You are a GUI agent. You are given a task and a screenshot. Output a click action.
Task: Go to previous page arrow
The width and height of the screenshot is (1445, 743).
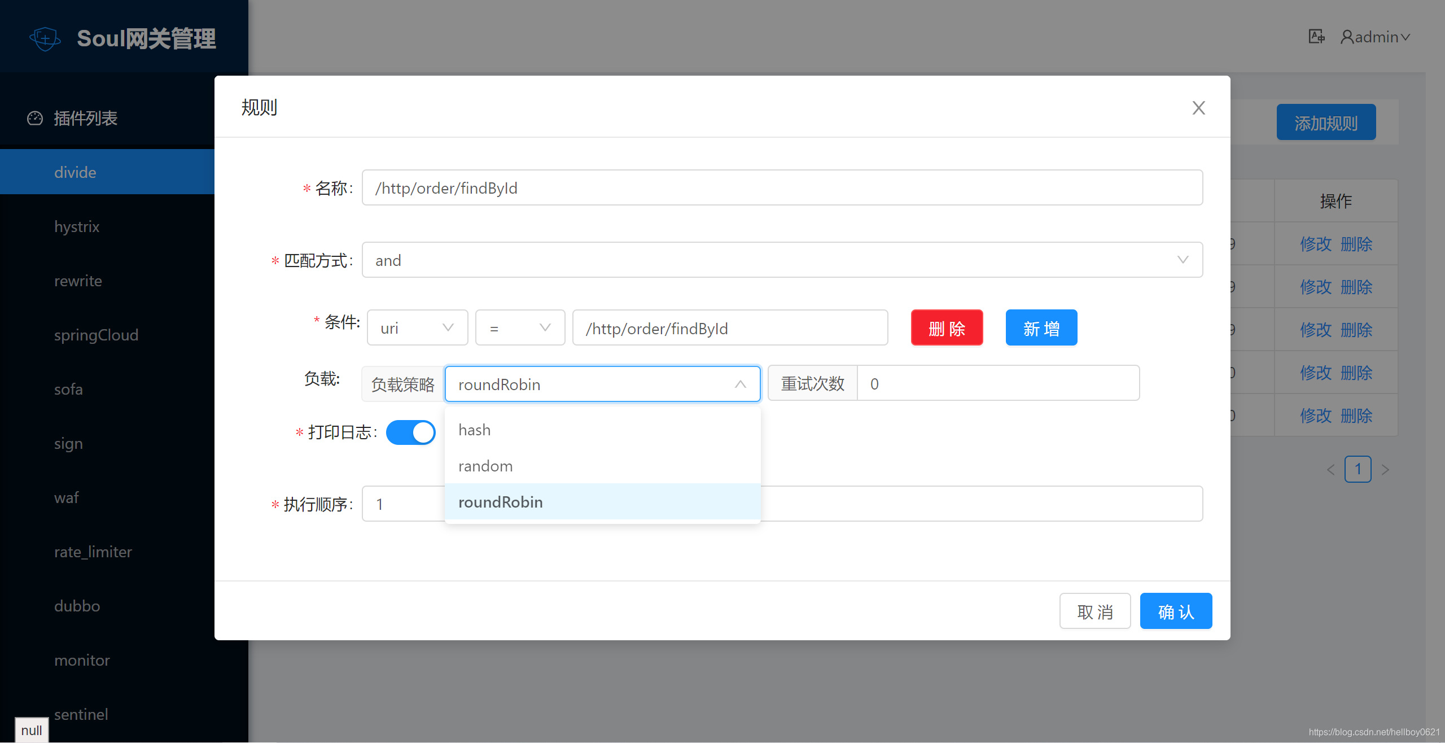pos(1330,470)
